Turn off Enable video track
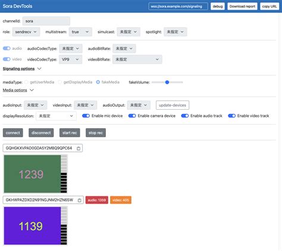The height and width of the screenshot is (251, 282). click(x=231, y=116)
